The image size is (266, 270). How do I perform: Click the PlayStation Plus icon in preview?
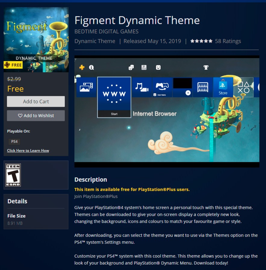point(82,67)
